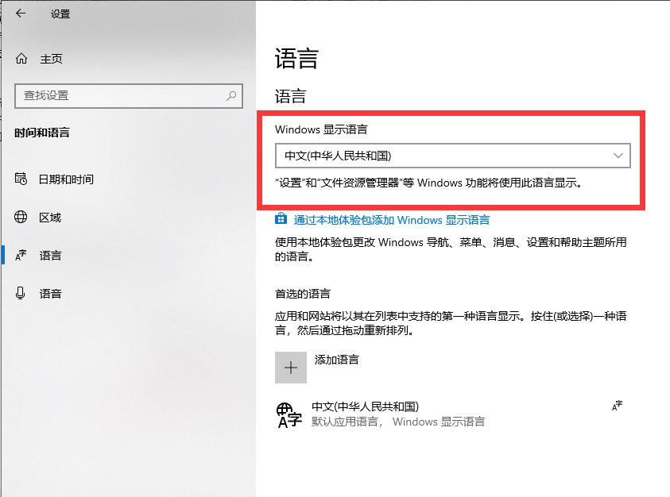Go to the 主页 home icon
This screenshot has height=497, width=670.
[21, 59]
